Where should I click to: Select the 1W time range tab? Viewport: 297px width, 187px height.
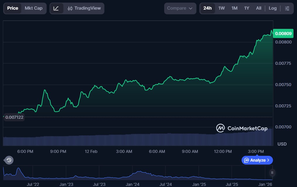[222, 8]
